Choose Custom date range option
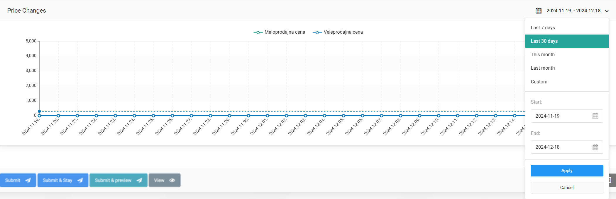This screenshot has height=199, width=616. (x=539, y=82)
